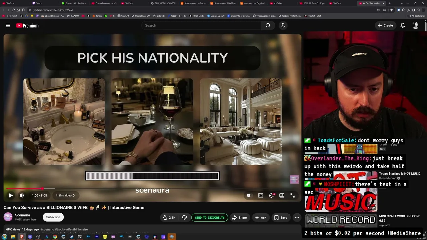Reload the page
427x240 pixels.
pyautogui.click(x=13, y=10)
